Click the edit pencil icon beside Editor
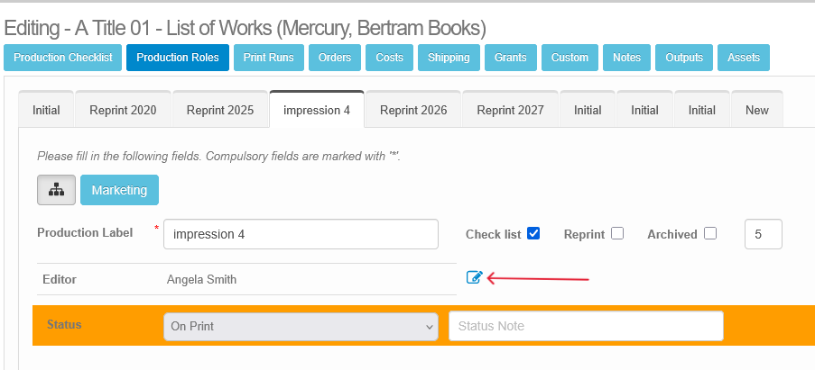This screenshot has width=815, height=370. (x=474, y=278)
